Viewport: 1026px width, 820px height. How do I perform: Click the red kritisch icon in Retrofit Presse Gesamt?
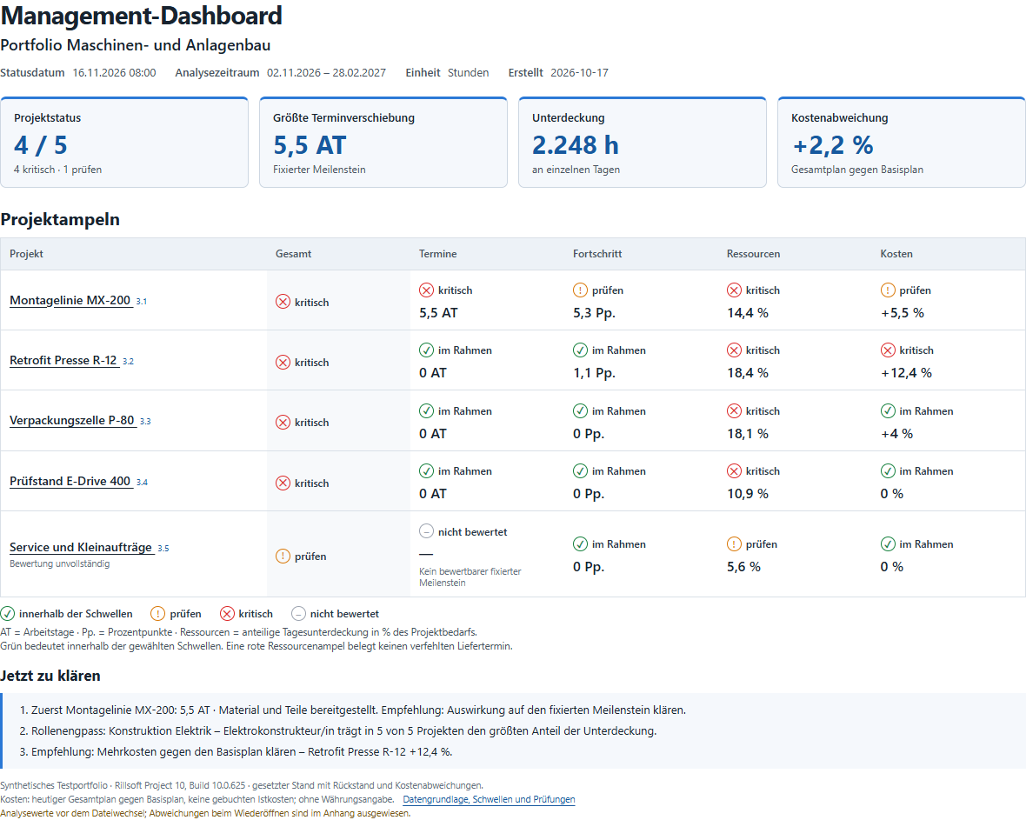(x=283, y=362)
